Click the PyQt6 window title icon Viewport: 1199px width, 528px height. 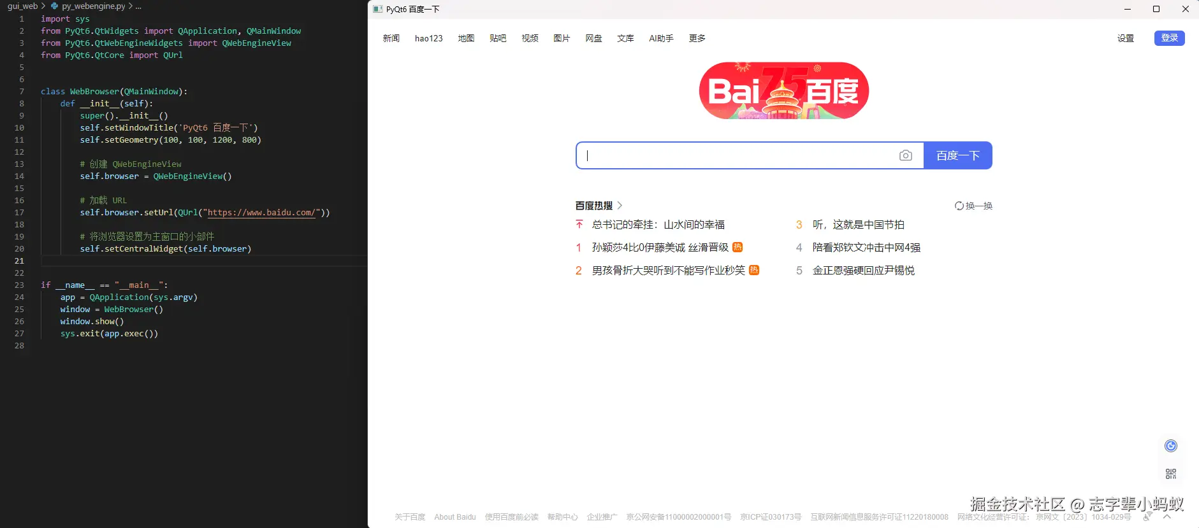[x=377, y=9]
